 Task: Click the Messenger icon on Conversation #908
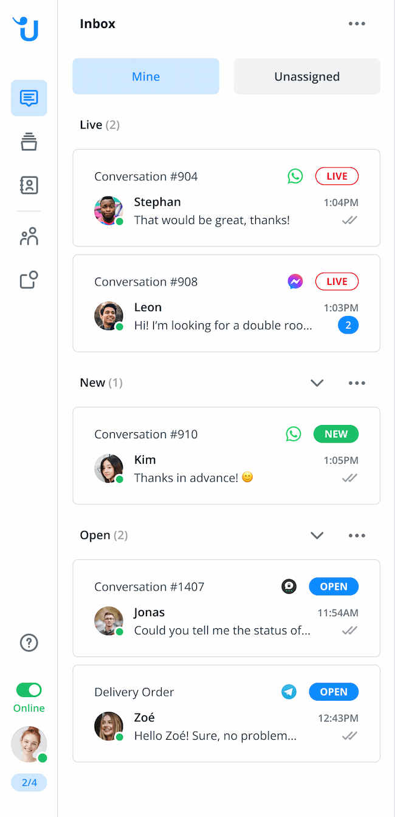point(295,282)
